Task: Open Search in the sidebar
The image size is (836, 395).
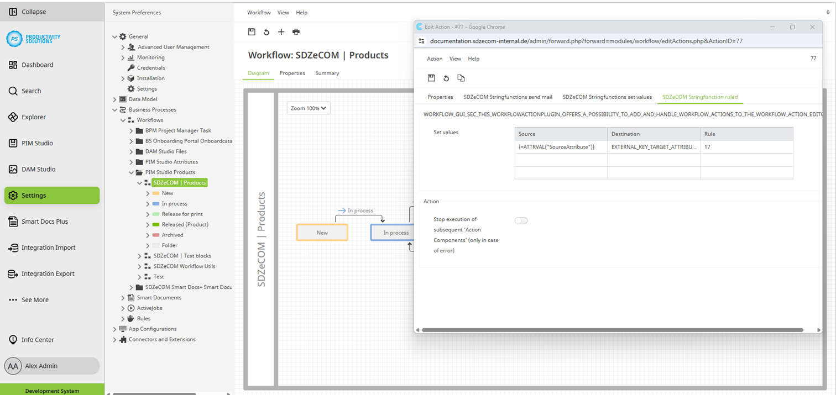Action: (31, 91)
